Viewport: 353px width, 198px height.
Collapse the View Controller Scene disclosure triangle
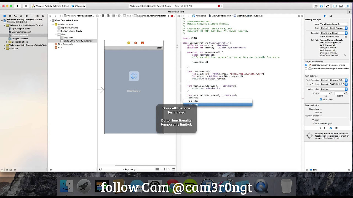pyautogui.click(x=50, y=20)
